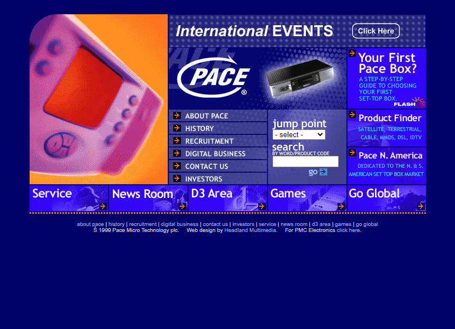Open the DIGITAL BUSINESS menu item
This screenshot has height=329, width=455.
[x=218, y=154]
